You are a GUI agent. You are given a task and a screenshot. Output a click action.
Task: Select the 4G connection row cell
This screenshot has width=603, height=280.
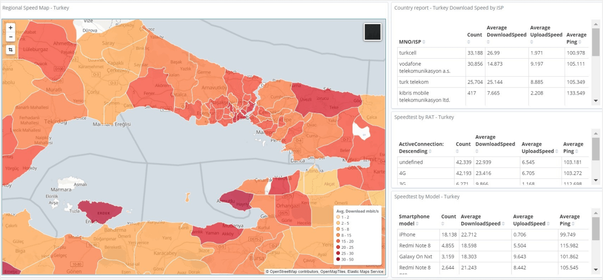(425, 173)
